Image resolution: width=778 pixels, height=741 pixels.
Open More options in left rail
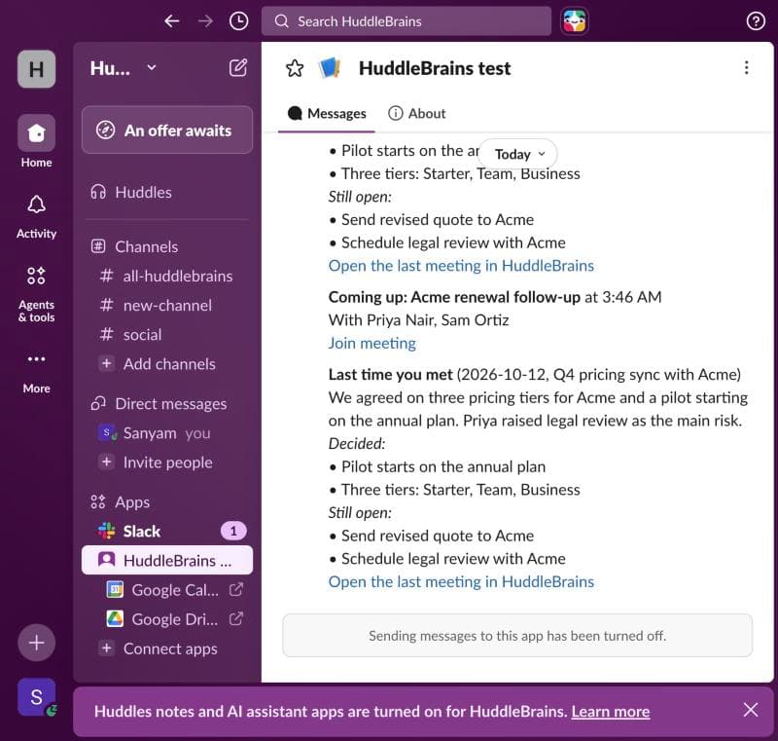(x=36, y=373)
